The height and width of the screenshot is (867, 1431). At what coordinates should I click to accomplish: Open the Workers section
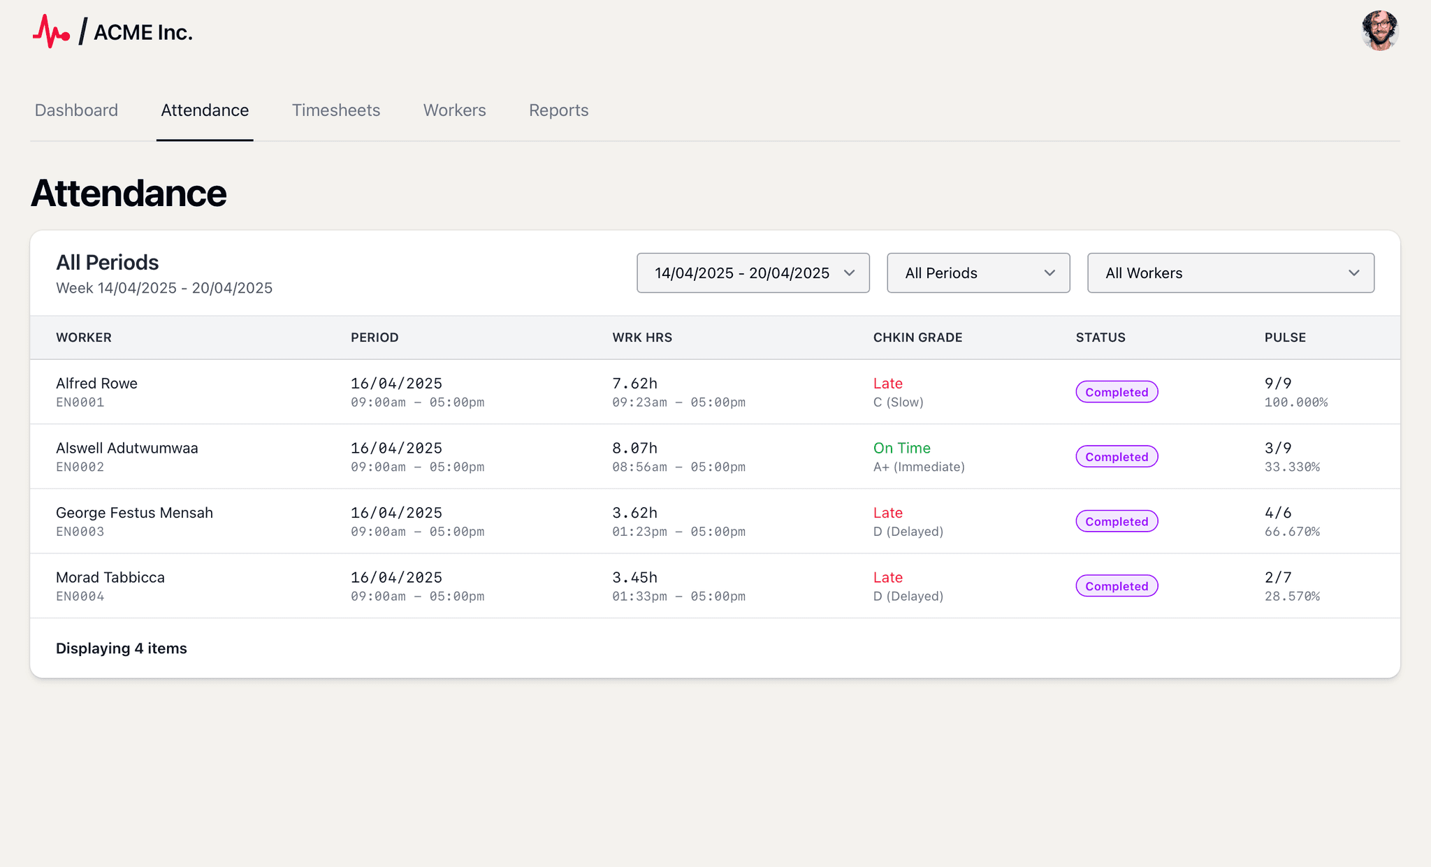[454, 110]
